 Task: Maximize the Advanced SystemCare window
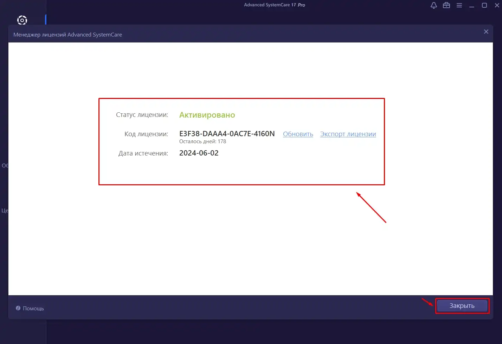[484, 5]
